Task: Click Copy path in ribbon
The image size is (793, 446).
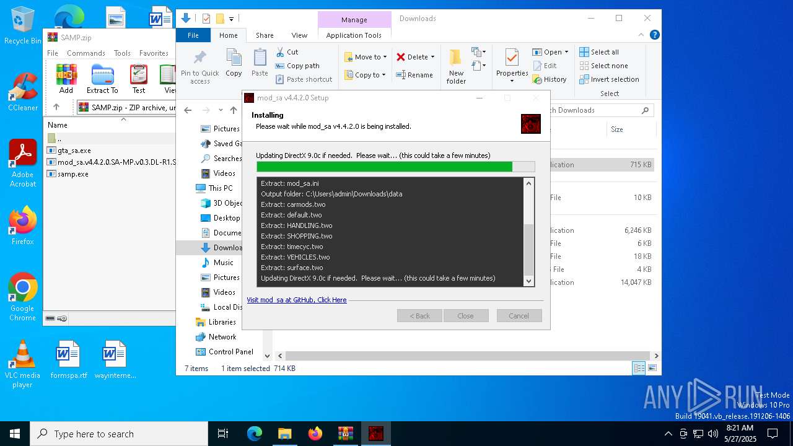Action: [x=297, y=66]
